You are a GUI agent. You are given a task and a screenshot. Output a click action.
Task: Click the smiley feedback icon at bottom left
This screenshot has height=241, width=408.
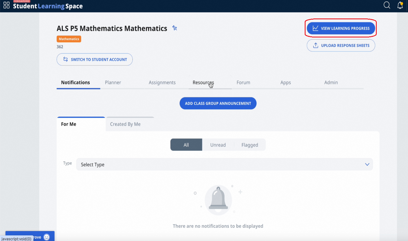[46, 237]
